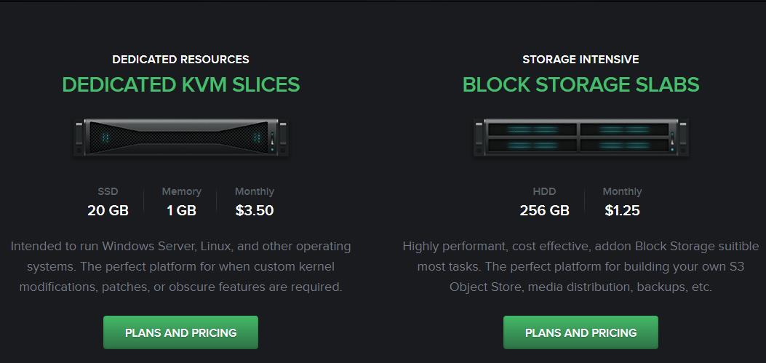Click the left blue LED on KVM server
This screenshot has height=363, width=766.
pos(105,138)
